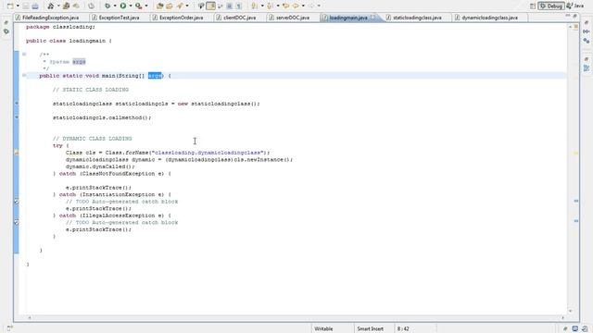Click upper blue task mark in overview ruler

pyautogui.click(x=576, y=201)
